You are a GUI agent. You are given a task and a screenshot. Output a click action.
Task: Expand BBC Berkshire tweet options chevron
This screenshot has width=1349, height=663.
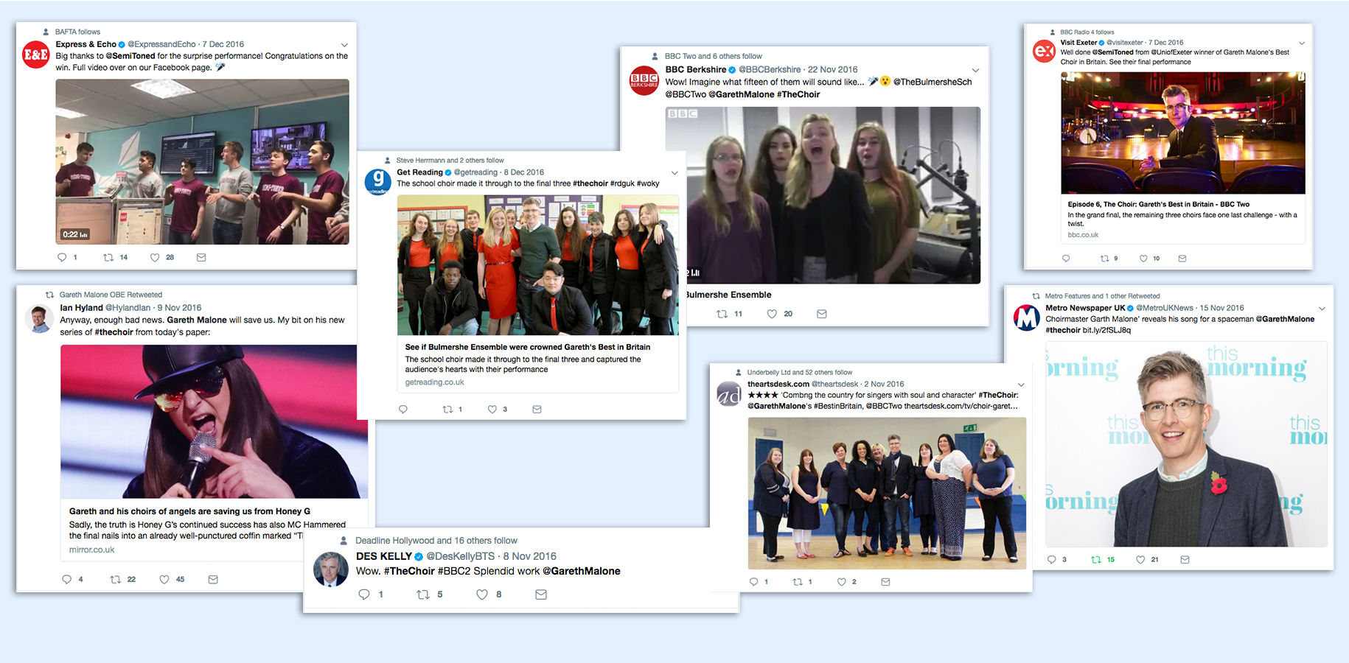tap(975, 71)
